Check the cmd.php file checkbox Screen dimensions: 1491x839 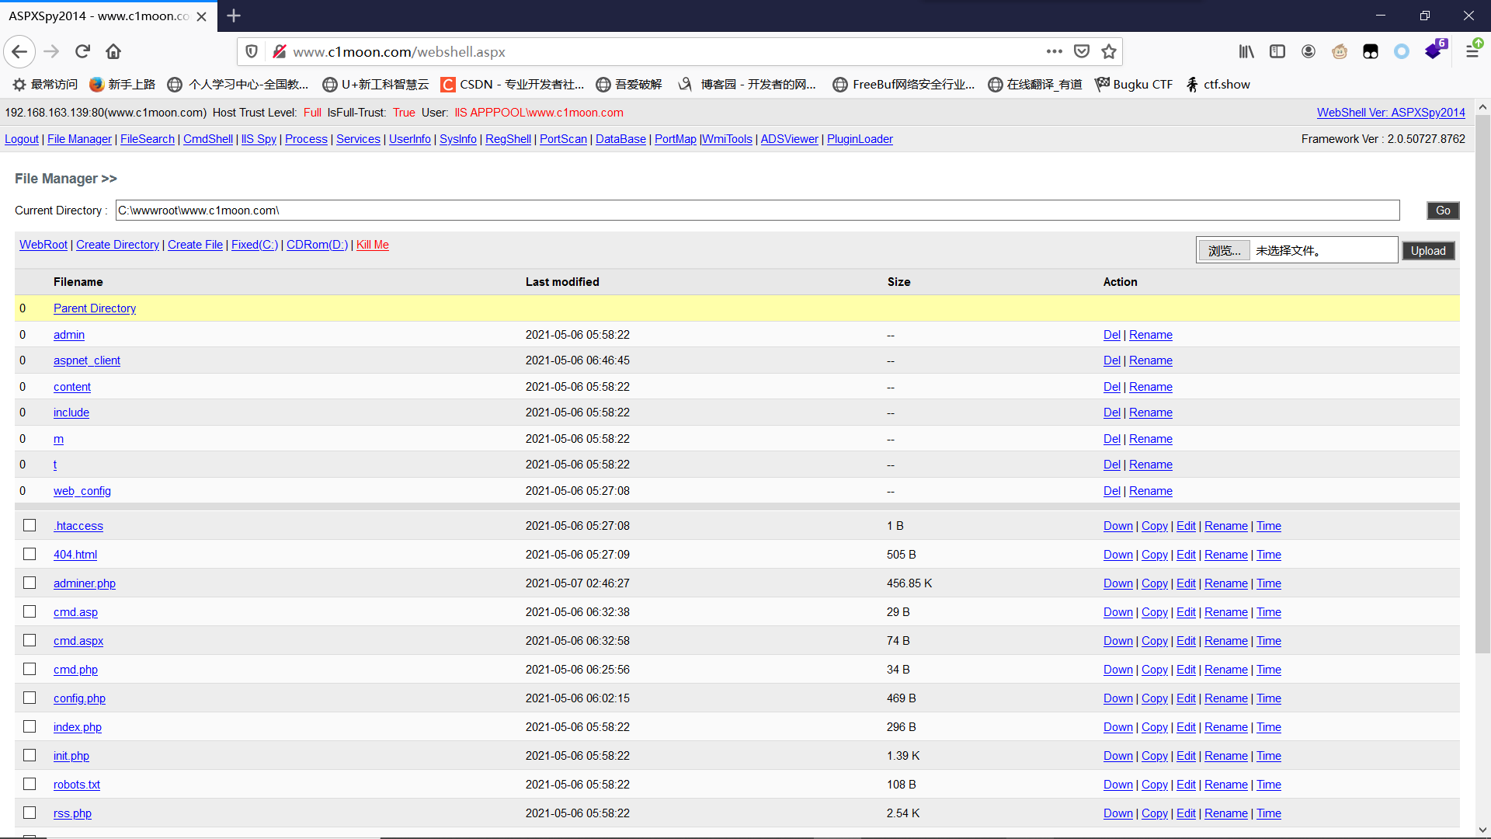click(30, 669)
